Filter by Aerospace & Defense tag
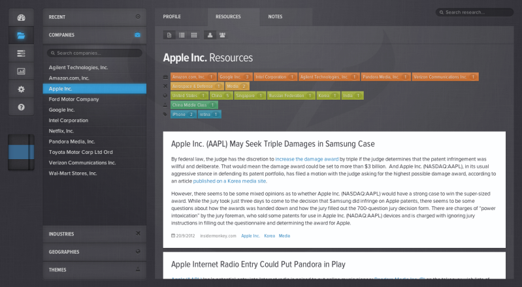This screenshot has height=287, width=522. pyautogui.click(x=197, y=86)
